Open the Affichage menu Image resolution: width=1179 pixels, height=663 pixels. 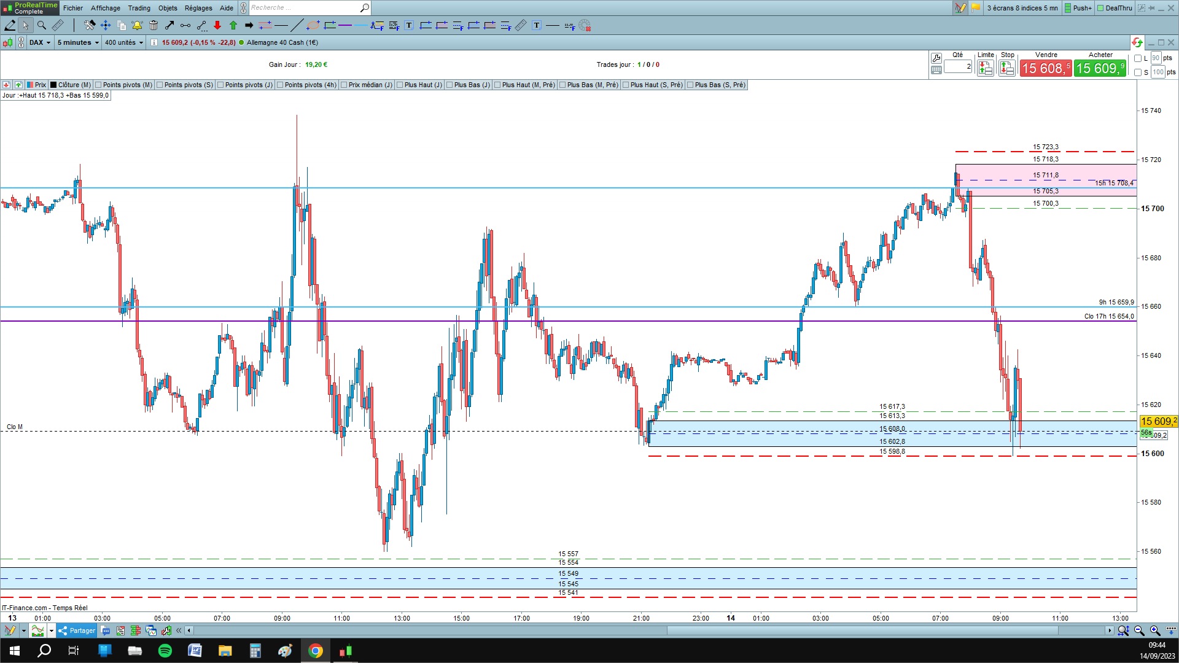(105, 8)
